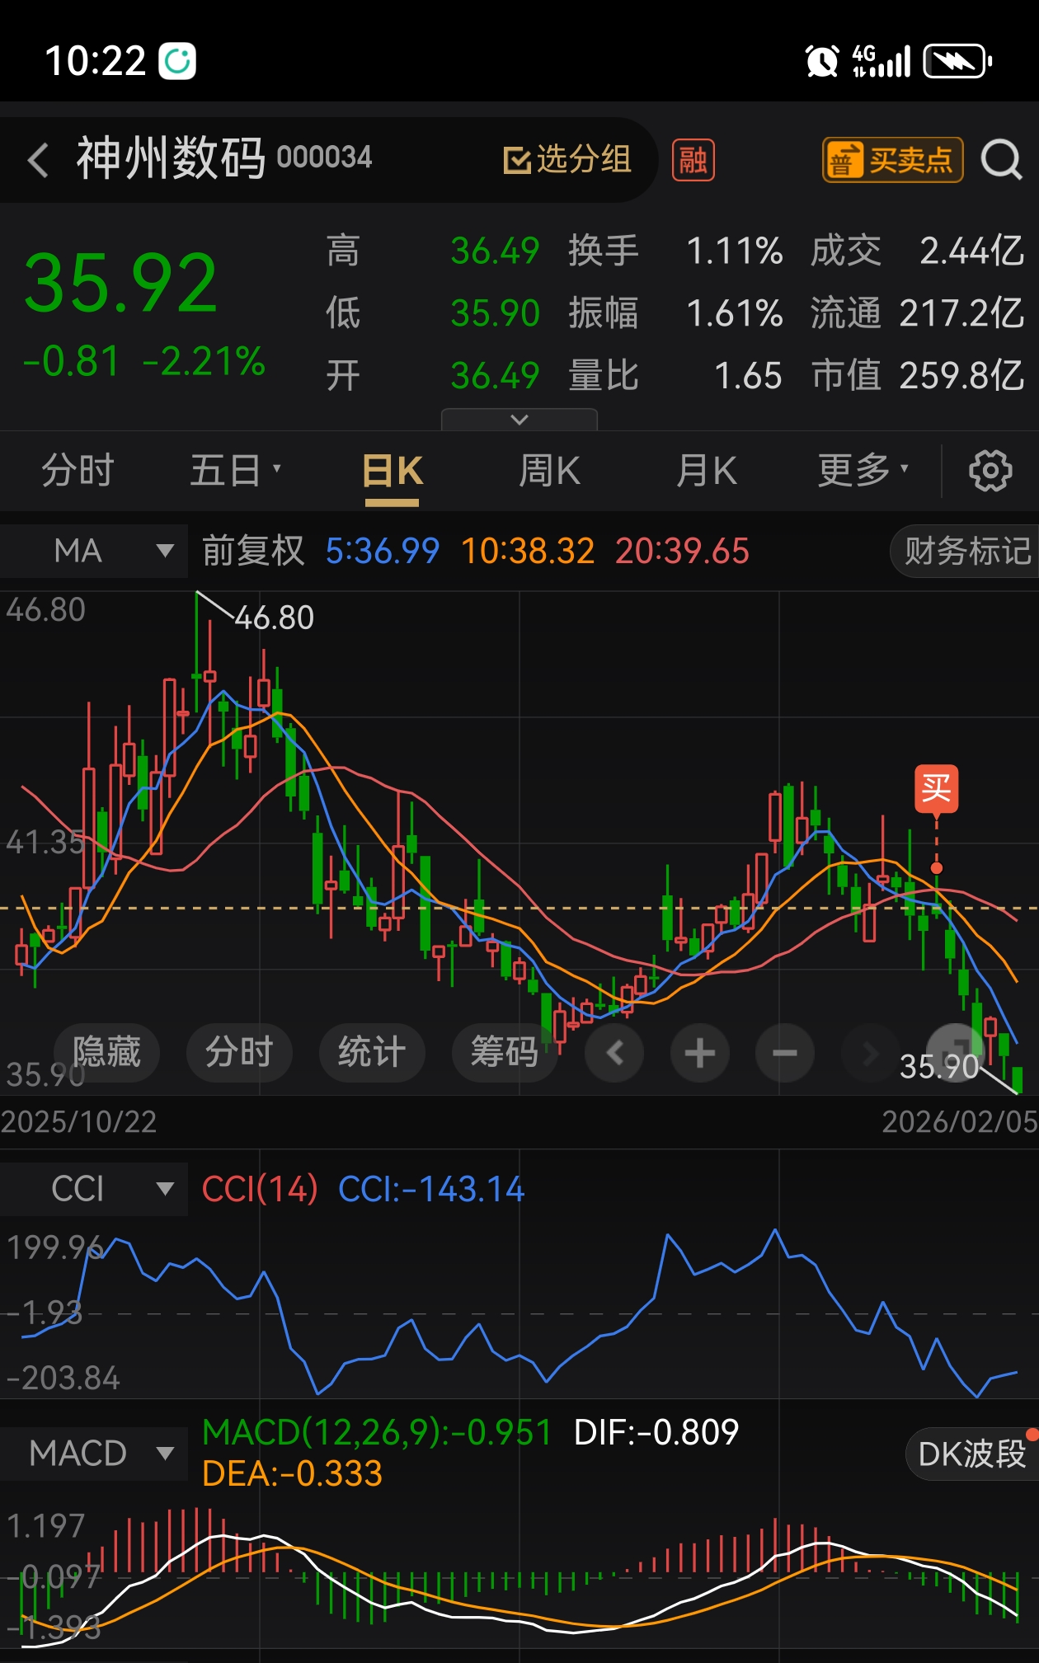Tap the current price 35.92
The height and width of the screenshot is (1663, 1039).
121,283
